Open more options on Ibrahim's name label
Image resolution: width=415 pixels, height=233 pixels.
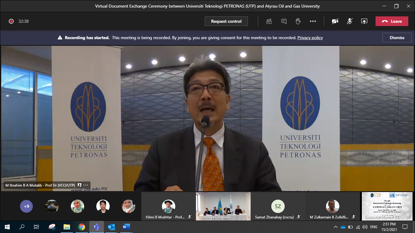(x=85, y=185)
